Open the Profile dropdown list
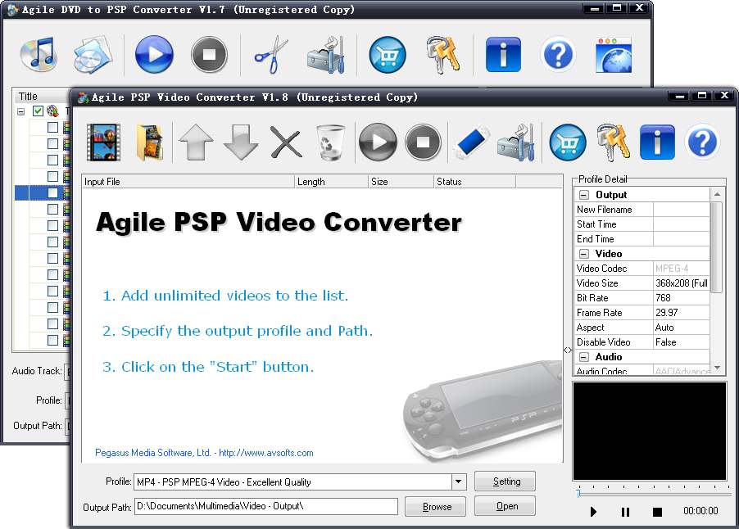Viewport: 739px width, 529px height. pyautogui.click(x=458, y=482)
